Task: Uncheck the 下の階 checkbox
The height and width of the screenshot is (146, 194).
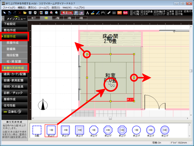Action: (132, 14)
